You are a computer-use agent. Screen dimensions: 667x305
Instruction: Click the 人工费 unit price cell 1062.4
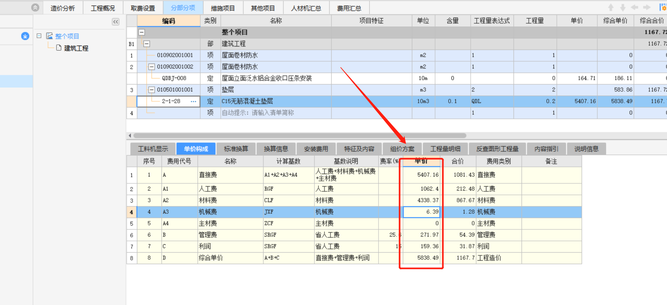[x=421, y=189]
